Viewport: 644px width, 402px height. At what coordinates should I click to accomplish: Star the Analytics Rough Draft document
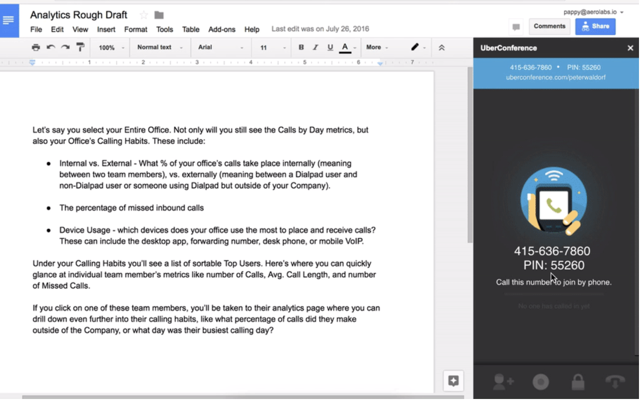pos(144,15)
